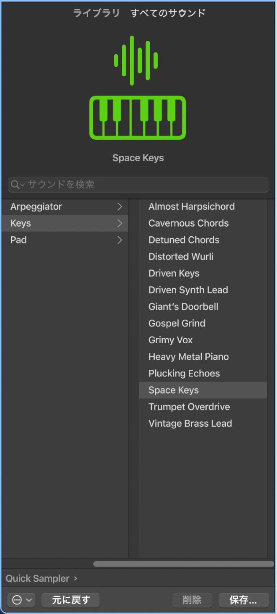Expand the Arpeggiator category
This screenshot has height=614, width=277.
(x=120, y=206)
